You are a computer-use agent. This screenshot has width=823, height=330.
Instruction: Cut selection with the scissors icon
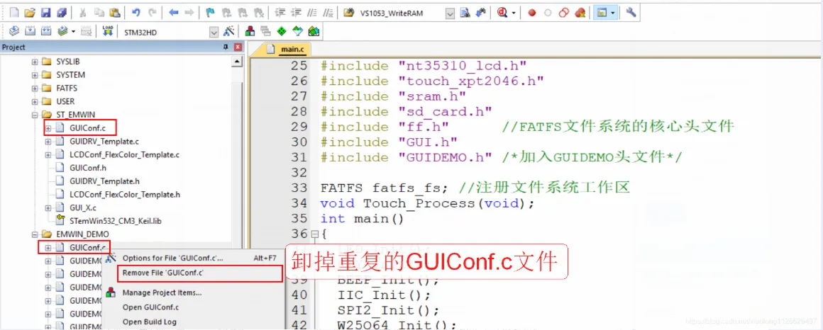tap(83, 13)
